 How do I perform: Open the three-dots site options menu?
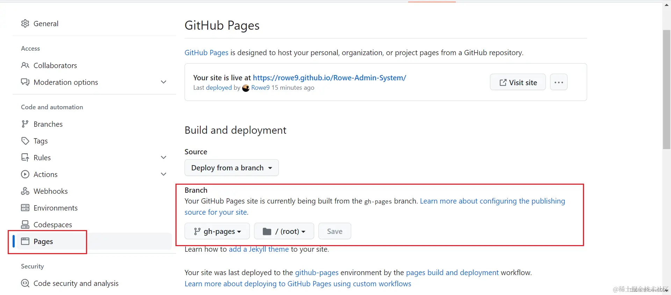tap(559, 82)
